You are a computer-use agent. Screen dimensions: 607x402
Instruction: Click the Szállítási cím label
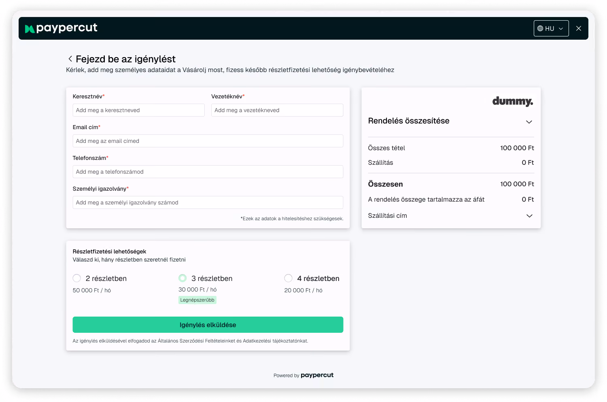tap(388, 216)
